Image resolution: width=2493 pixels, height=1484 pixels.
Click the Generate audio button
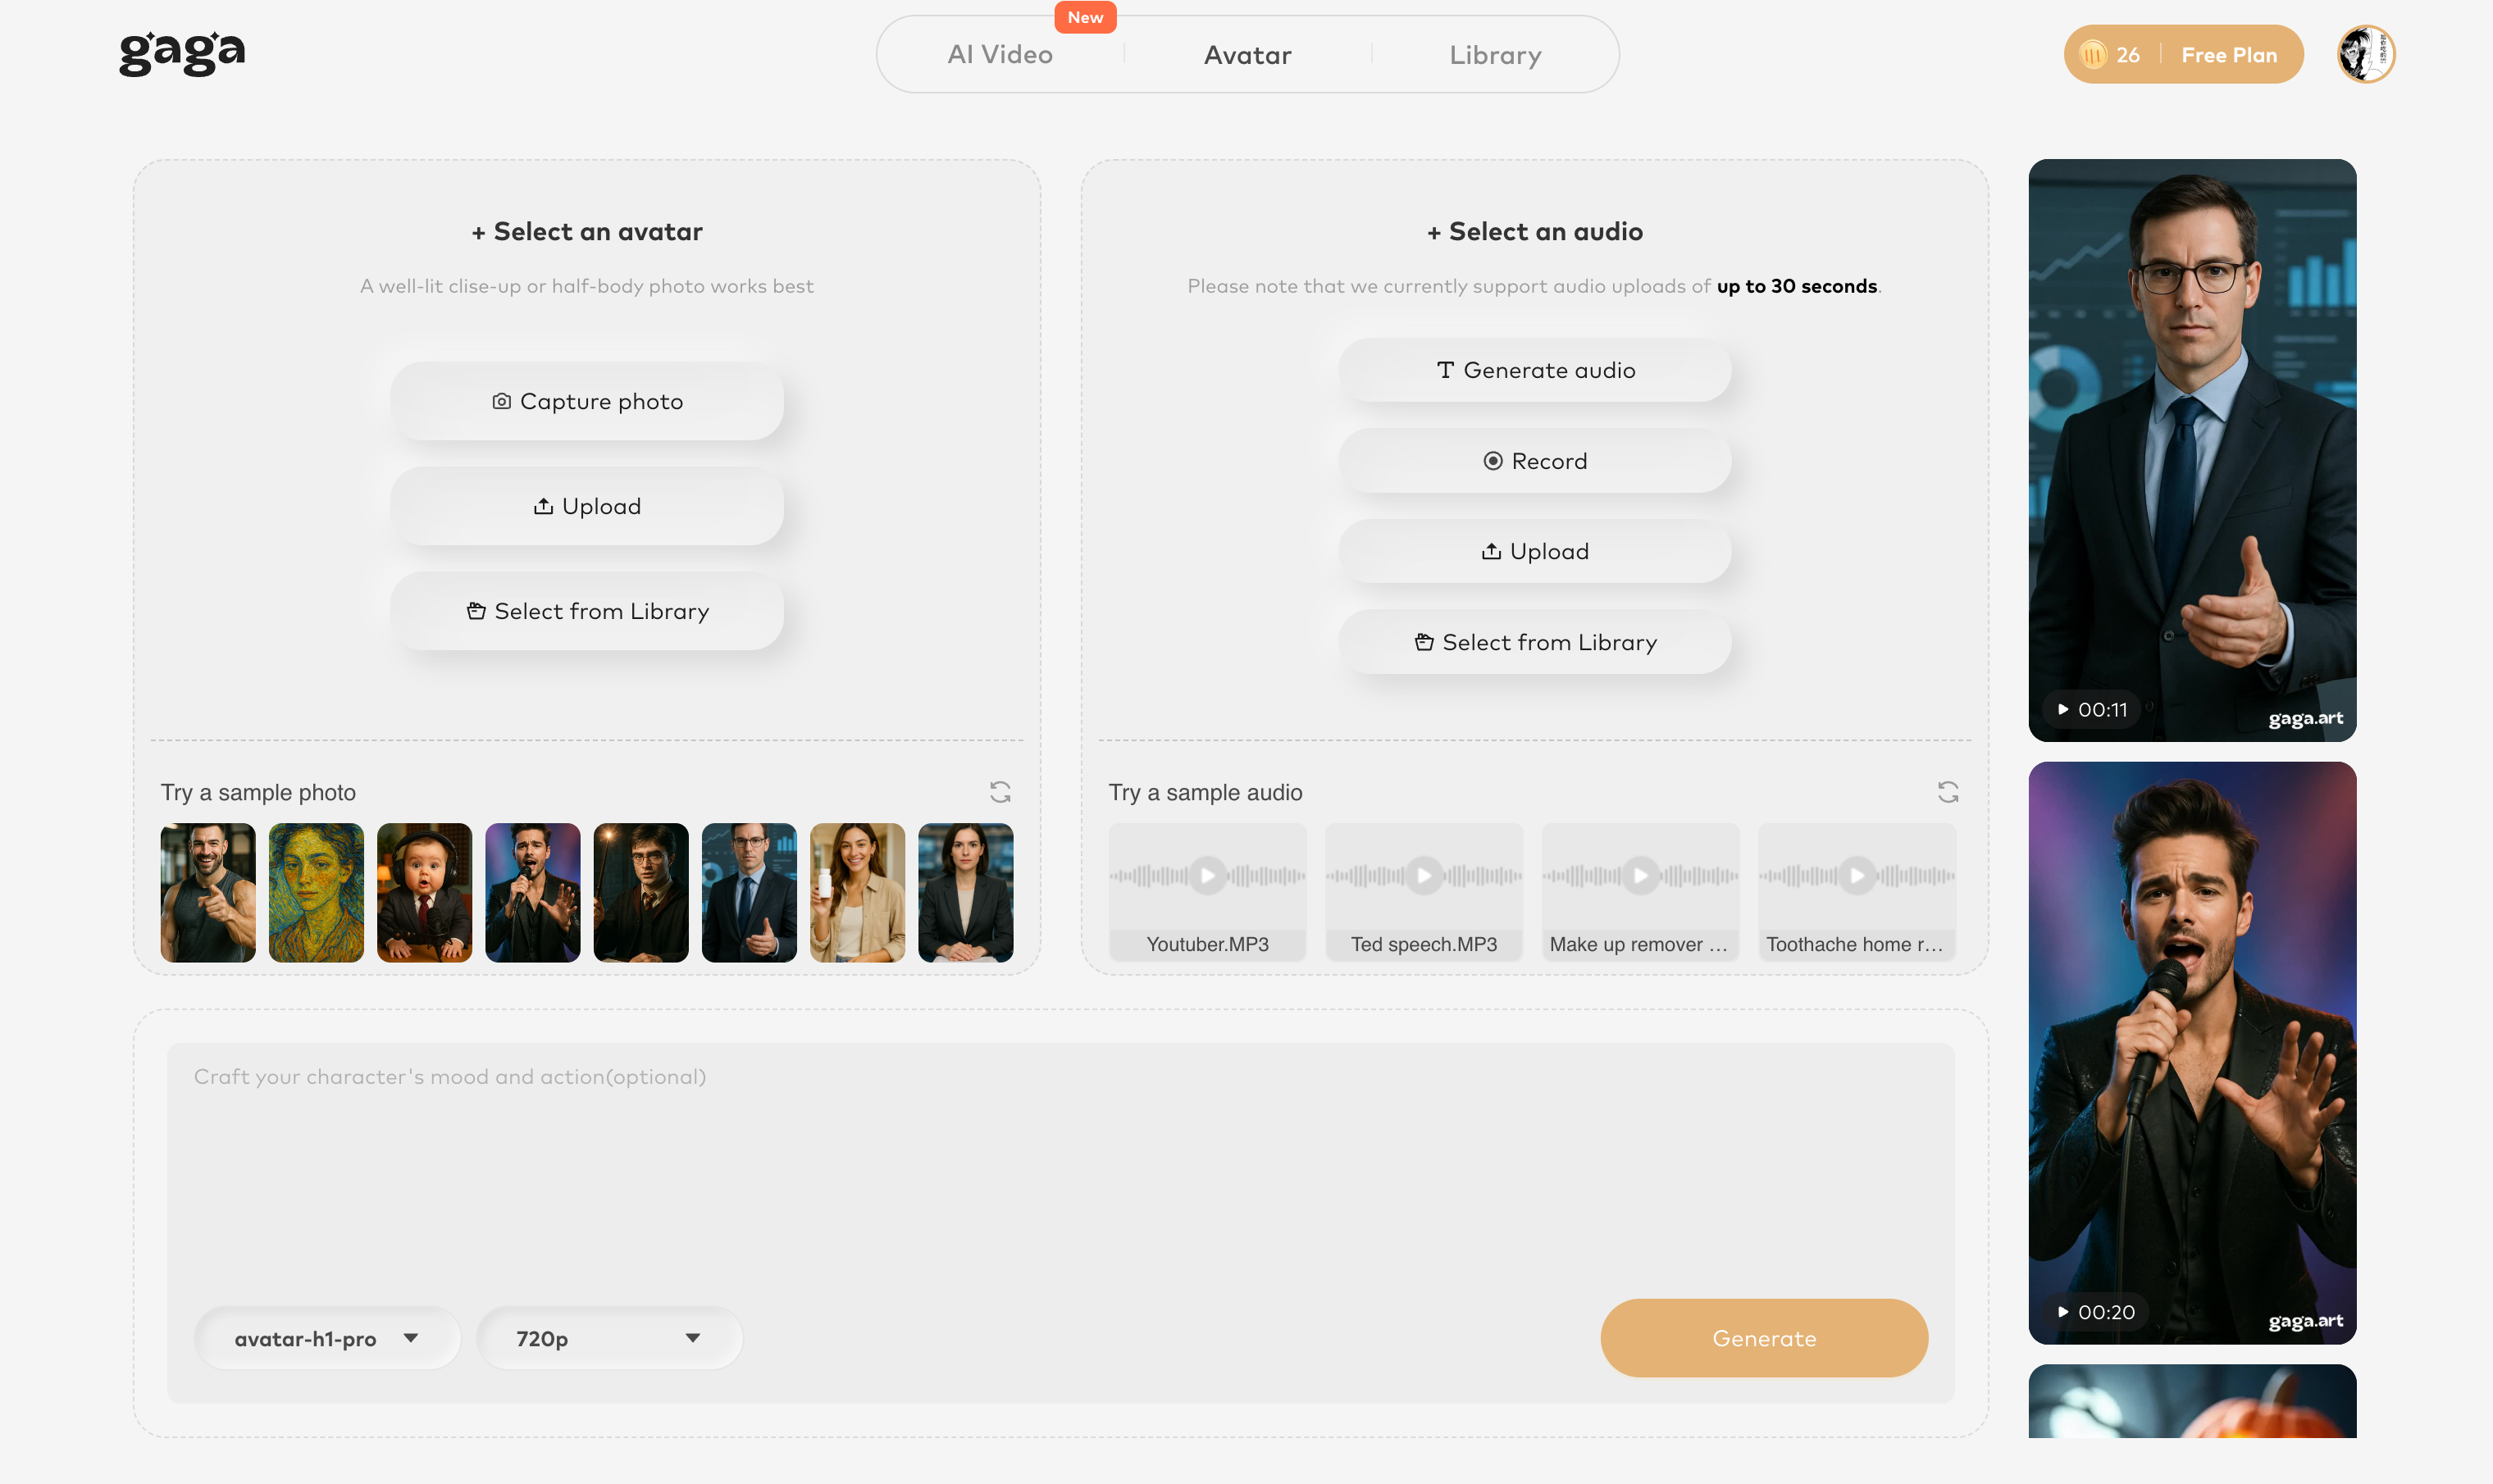pyautogui.click(x=1534, y=370)
